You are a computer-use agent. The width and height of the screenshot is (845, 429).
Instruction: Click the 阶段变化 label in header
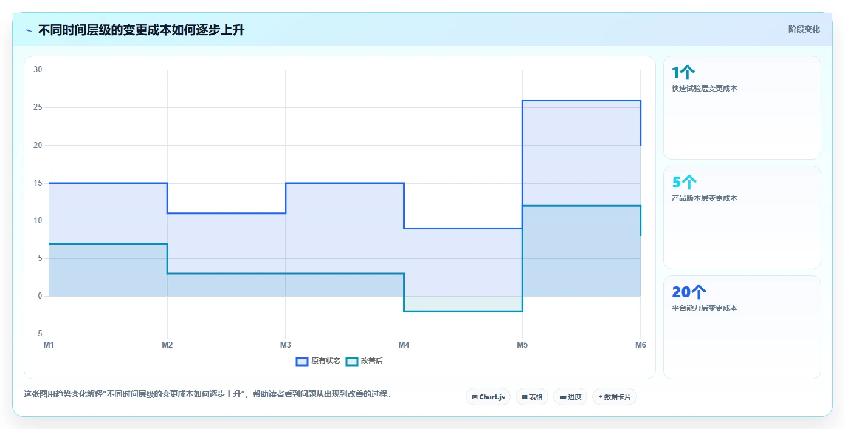click(804, 29)
